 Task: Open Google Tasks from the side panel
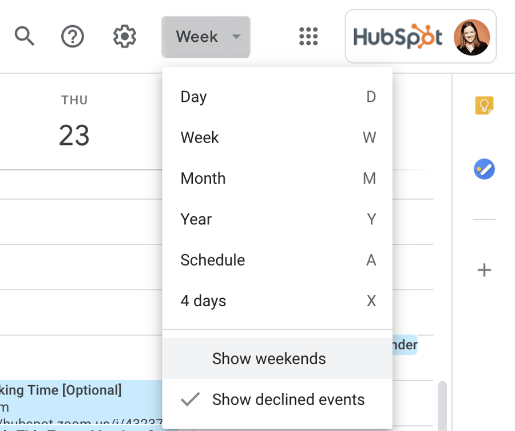pyautogui.click(x=484, y=169)
